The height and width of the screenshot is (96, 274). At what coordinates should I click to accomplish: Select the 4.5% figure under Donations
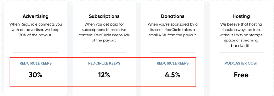coord(173,75)
